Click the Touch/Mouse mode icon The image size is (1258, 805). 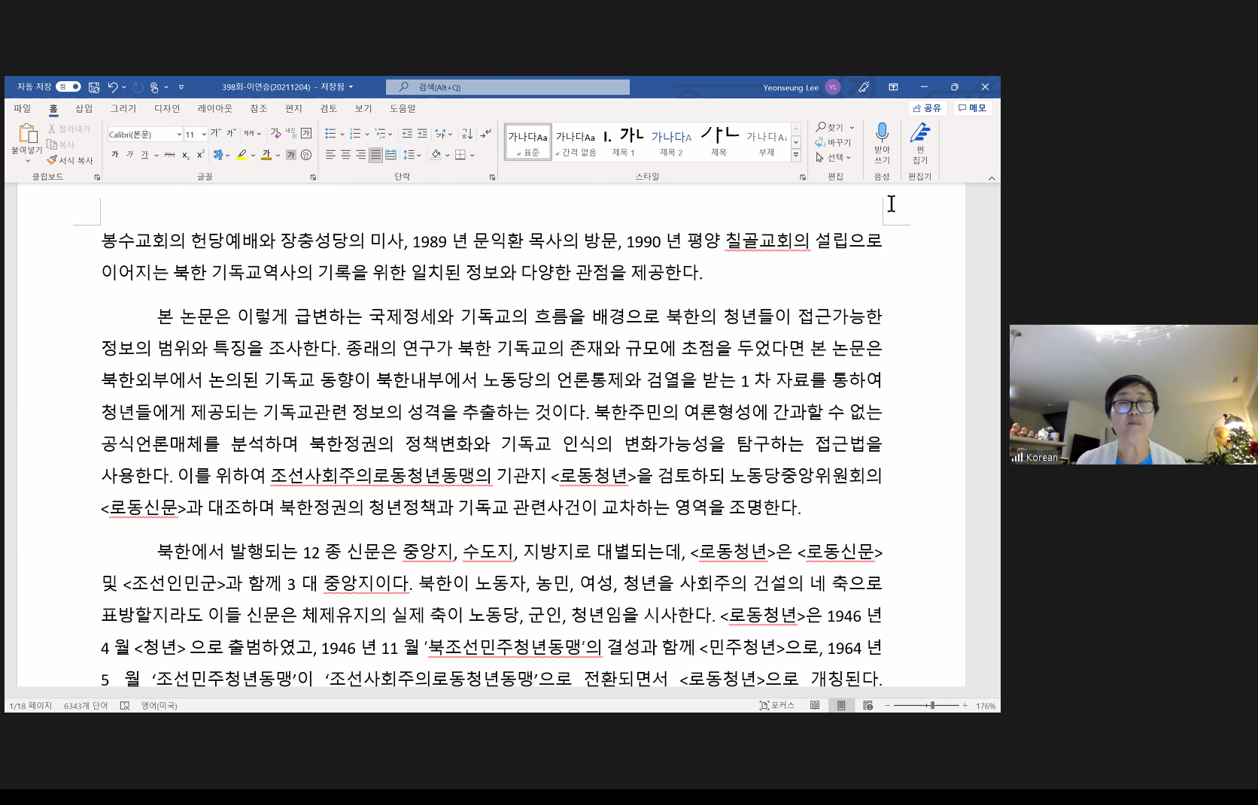(x=154, y=87)
